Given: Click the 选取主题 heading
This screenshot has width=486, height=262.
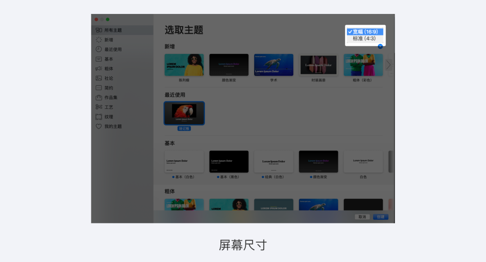Looking at the screenshot, I should (x=184, y=30).
